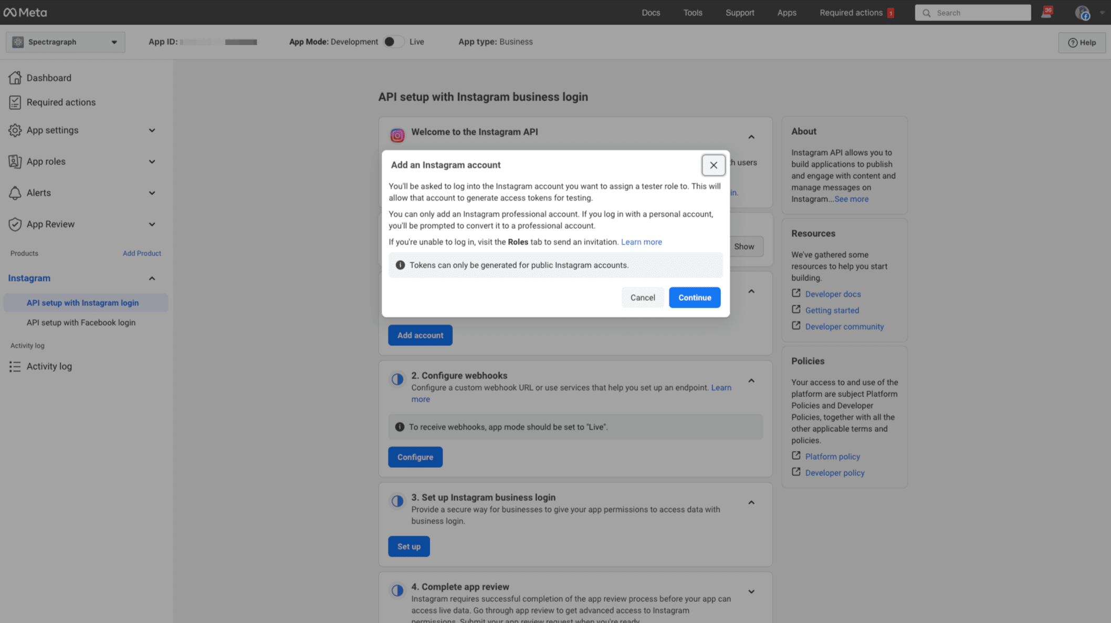The image size is (1111, 623).
Task: Close the Add Instagram account modal
Action: pos(712,165)
